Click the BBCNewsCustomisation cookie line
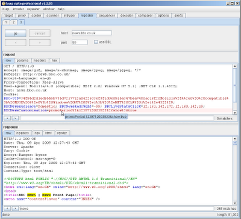Screen dimensions: 241x219 tap(70, 110)
